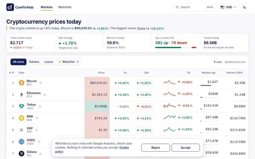The height and width of the screenshot is (159, 255).
Task: Click the XRP coin icon
Action: [x=21, y=130]
